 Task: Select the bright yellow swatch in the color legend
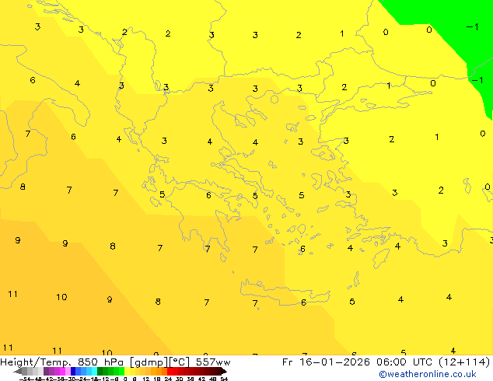point(127,371)
